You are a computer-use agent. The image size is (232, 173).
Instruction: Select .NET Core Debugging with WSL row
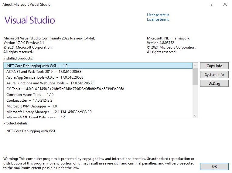pos(98,66)
